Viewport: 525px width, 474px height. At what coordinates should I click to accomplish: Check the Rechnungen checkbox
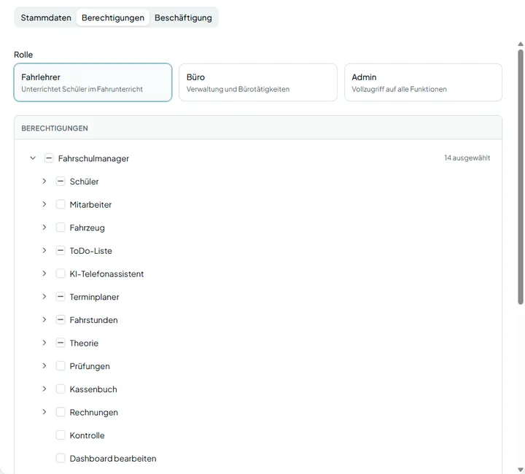coord(61,413)
